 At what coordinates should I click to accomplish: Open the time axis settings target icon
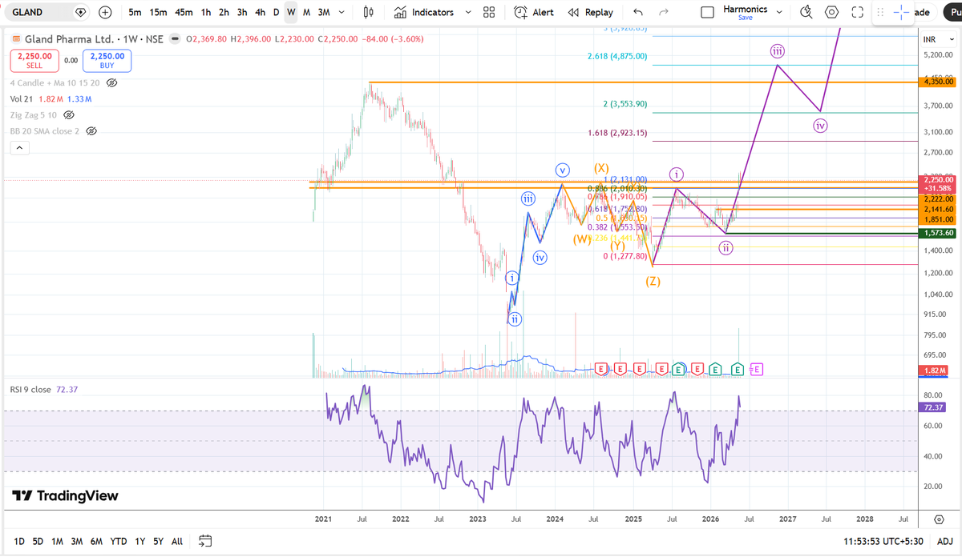[939, 519]
